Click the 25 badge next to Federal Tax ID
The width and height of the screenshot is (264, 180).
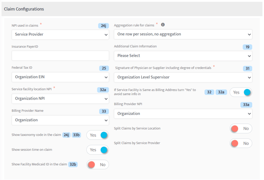104,68
